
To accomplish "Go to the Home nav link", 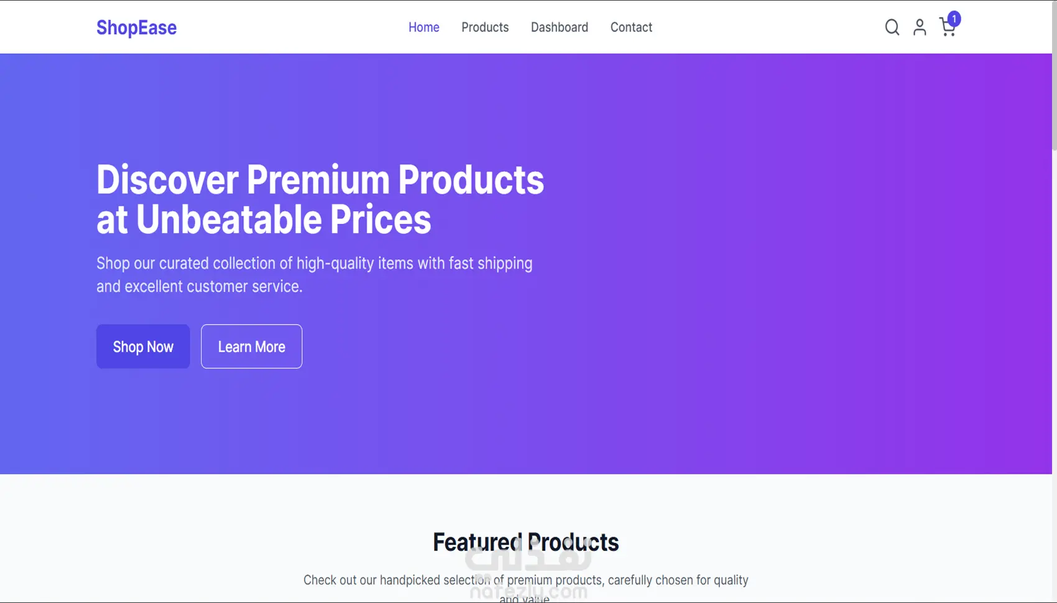I will pyautogui.click(x=423, y=27).
